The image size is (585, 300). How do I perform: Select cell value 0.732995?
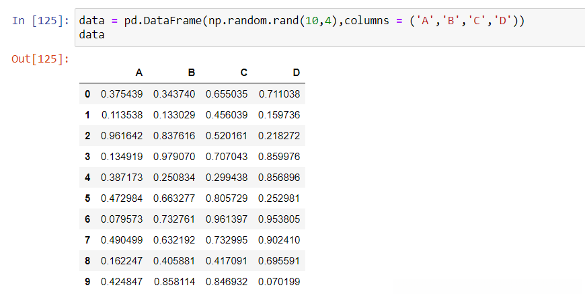[227, 240]
